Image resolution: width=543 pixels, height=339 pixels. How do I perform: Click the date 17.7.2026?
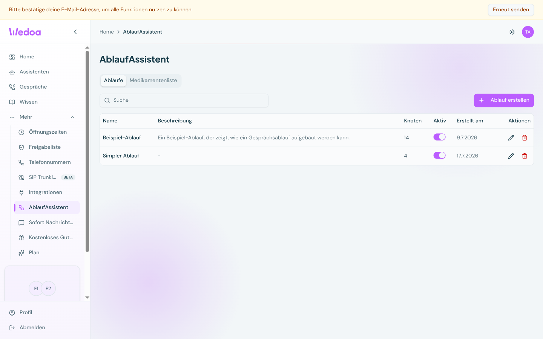(467, 156)
